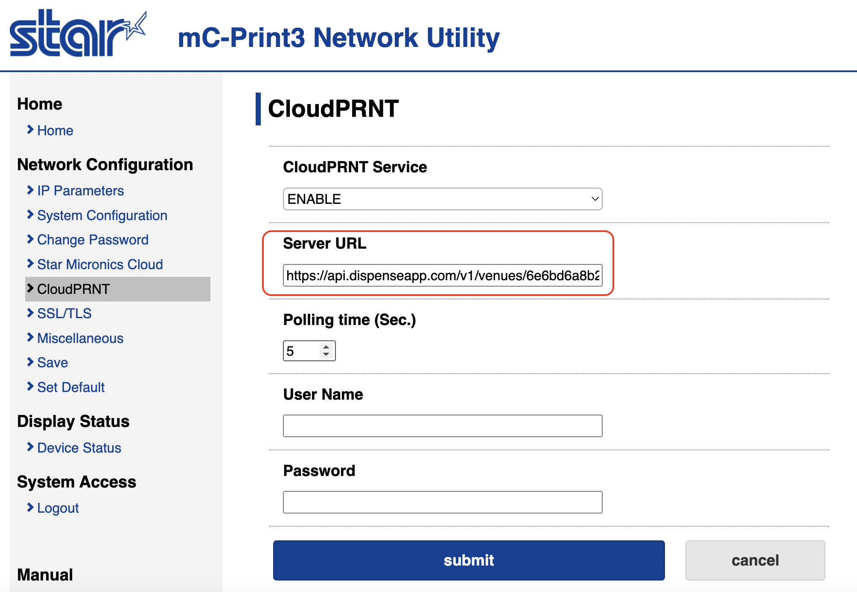Go to Miscellaneous settings
The height and width of the screenshot is (592, 857).
[x=80, y=338]
